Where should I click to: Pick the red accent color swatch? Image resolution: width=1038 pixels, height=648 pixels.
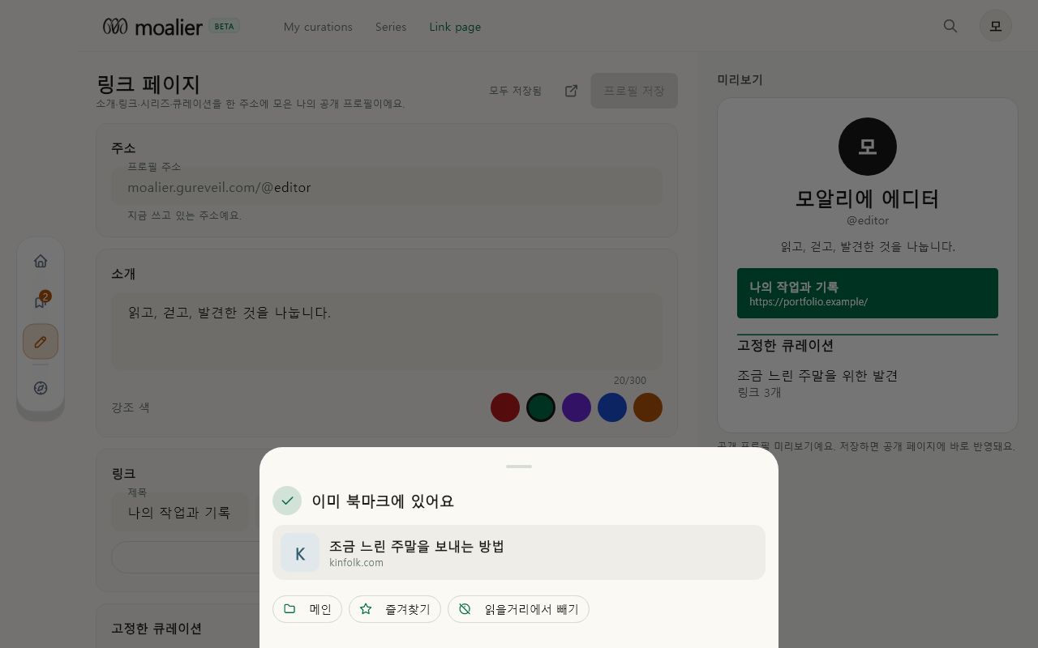click(x=505, y=407)
